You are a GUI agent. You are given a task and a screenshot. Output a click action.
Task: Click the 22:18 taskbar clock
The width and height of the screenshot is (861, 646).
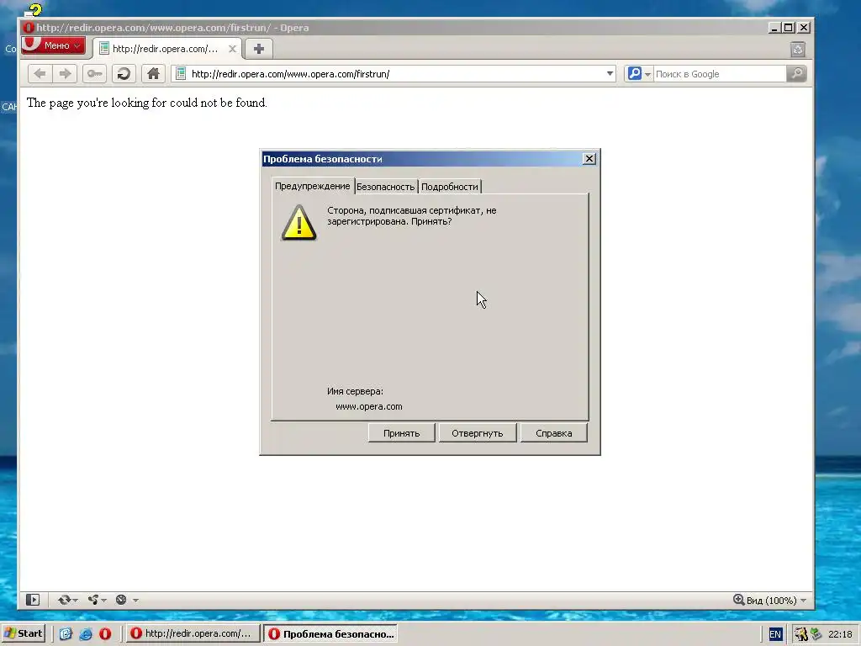[x=840, y=634]
